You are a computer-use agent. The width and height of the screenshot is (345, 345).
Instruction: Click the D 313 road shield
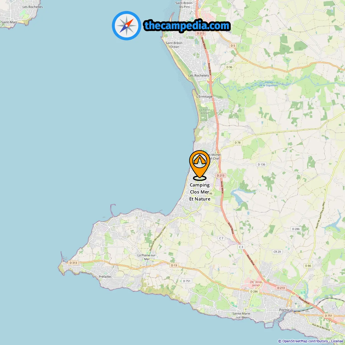(x=73, y=263)
